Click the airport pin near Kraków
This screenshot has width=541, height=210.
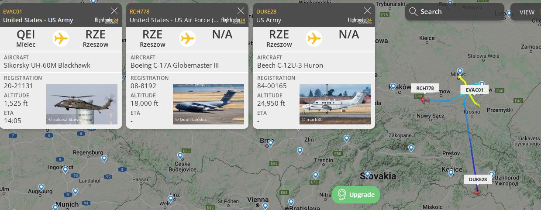click(393, 87)
